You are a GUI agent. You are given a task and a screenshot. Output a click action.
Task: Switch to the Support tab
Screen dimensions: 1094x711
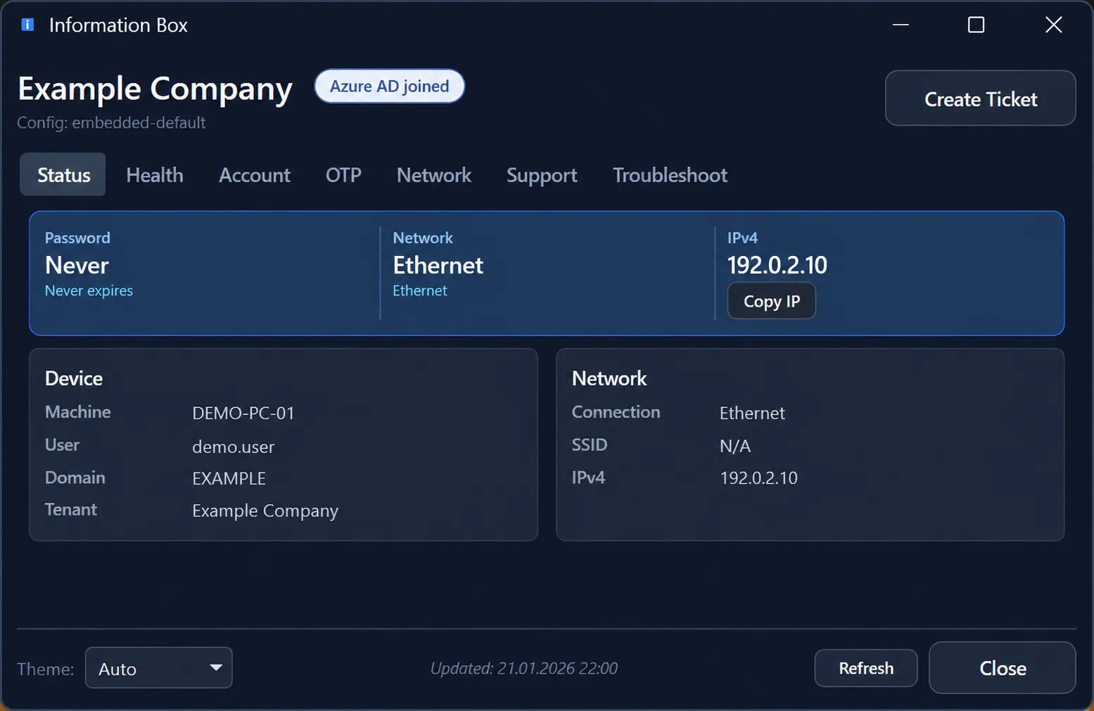[542, 174]
